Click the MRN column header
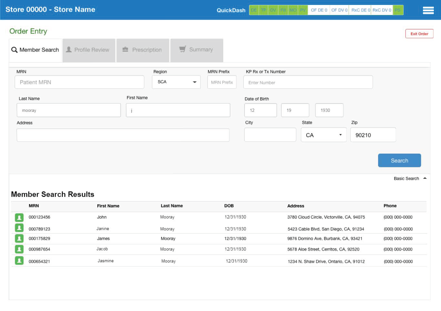 click(x=34, y=206)
